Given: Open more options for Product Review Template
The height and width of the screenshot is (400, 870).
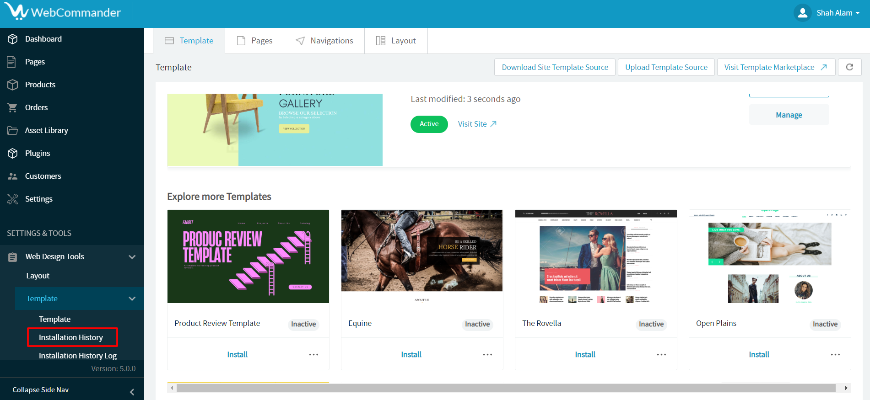Looking at the screenshot, I should [x=313, y=355].
